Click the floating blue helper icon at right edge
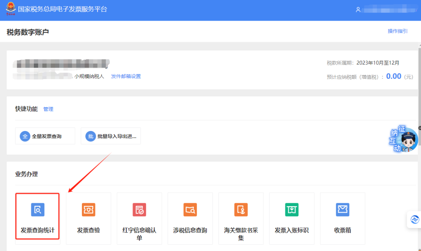Image resolution: width=421 pixels, height=251 pixels. tap(414, 220)
